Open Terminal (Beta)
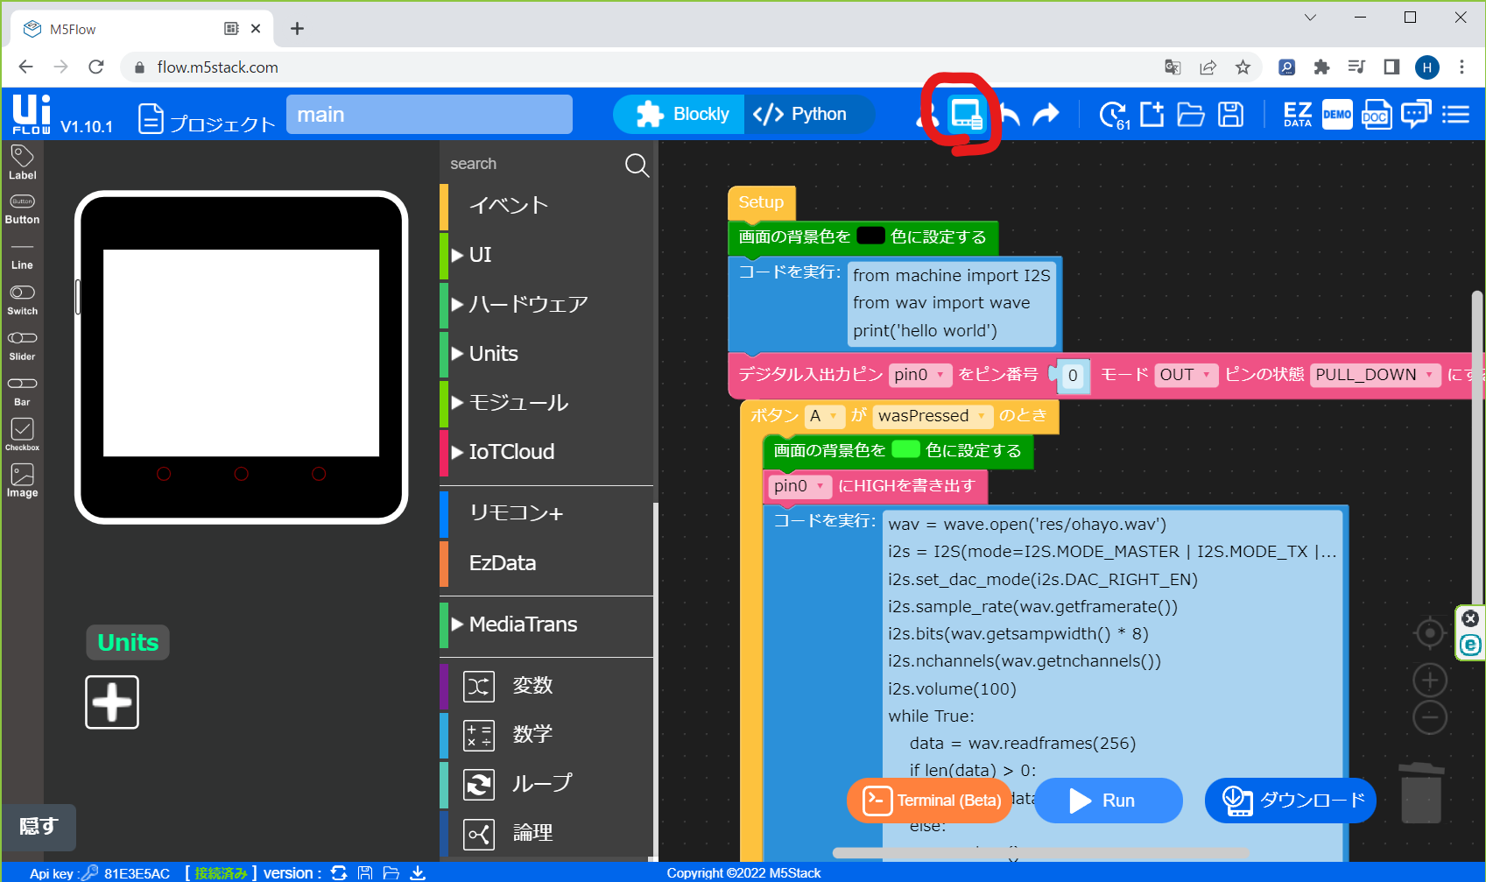The image size is (1486, 882). (x=930, y=801)
